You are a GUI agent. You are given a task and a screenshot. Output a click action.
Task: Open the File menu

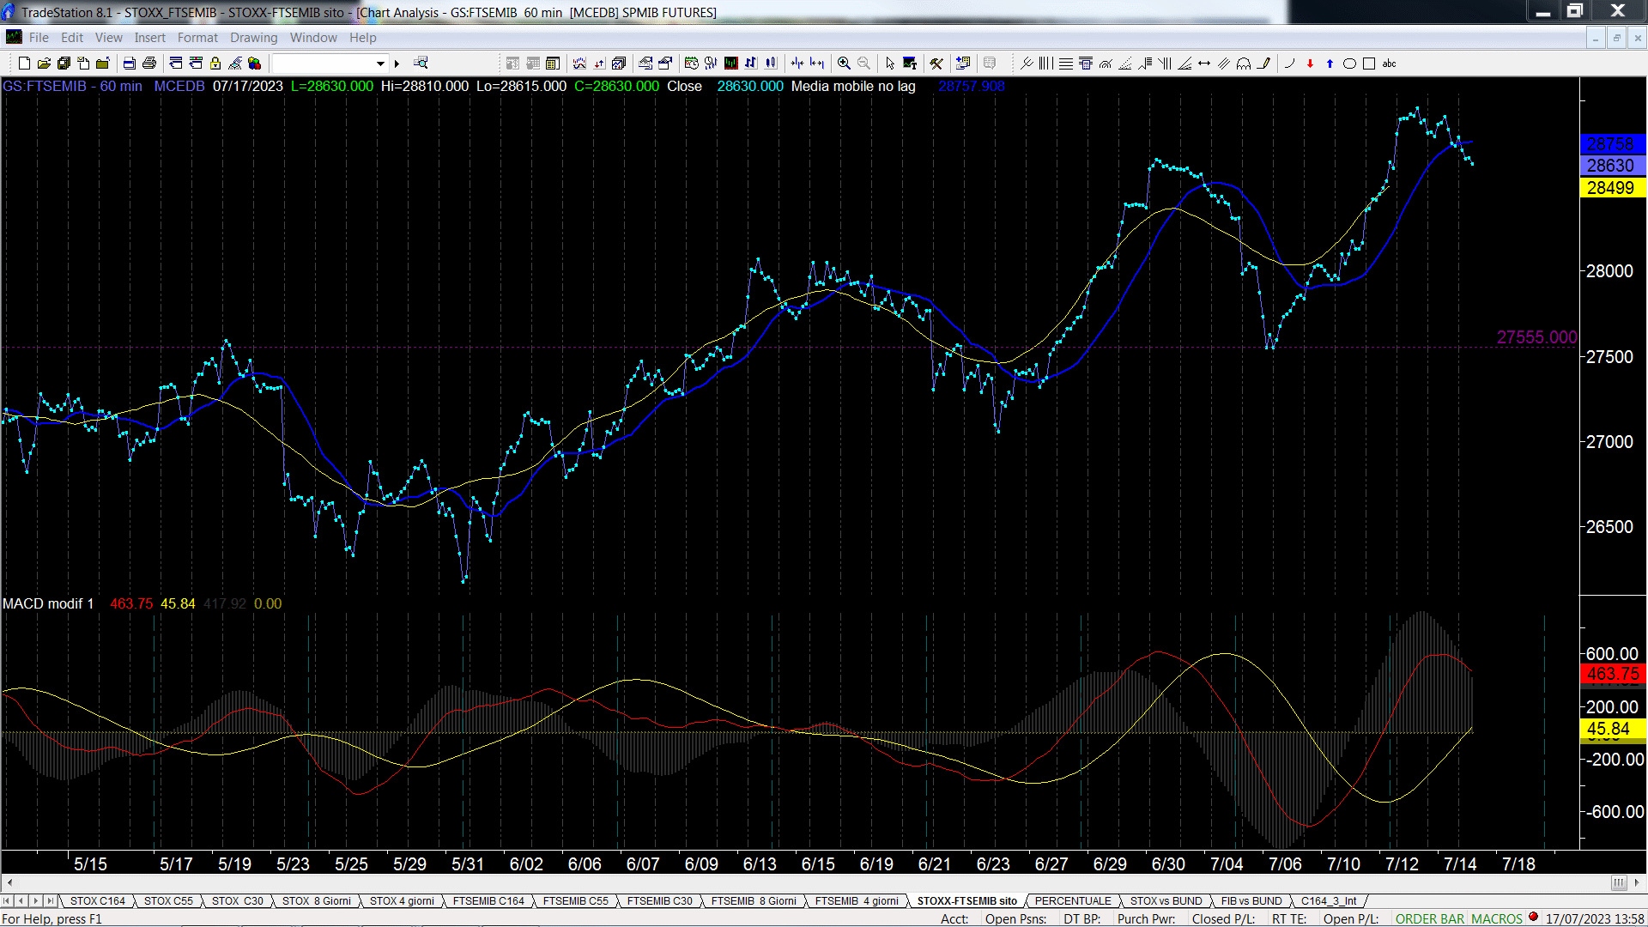(39, 38)
